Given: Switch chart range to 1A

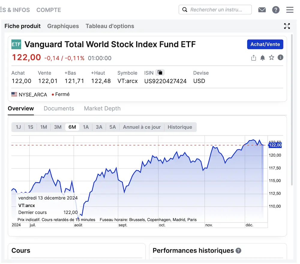Looking at the screenshot, I should point(86,127).
